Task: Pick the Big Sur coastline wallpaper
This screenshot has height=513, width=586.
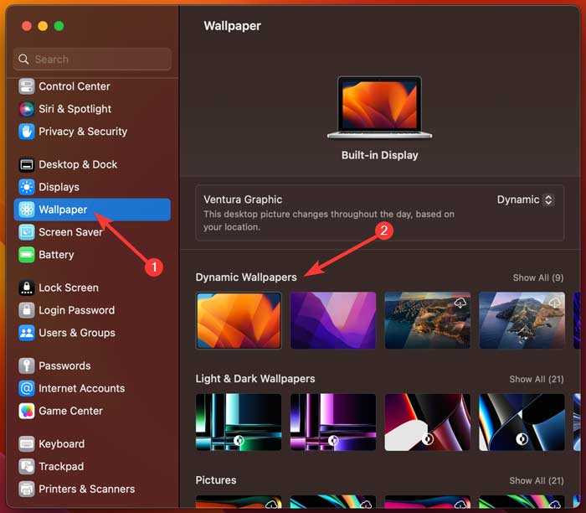Action: click(428, 320)
